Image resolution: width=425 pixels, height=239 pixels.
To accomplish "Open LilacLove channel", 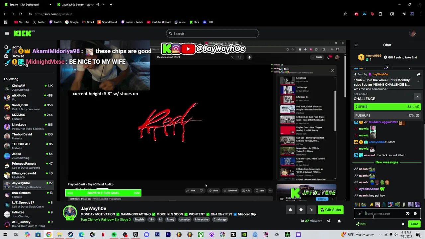I will coord(28,126).
